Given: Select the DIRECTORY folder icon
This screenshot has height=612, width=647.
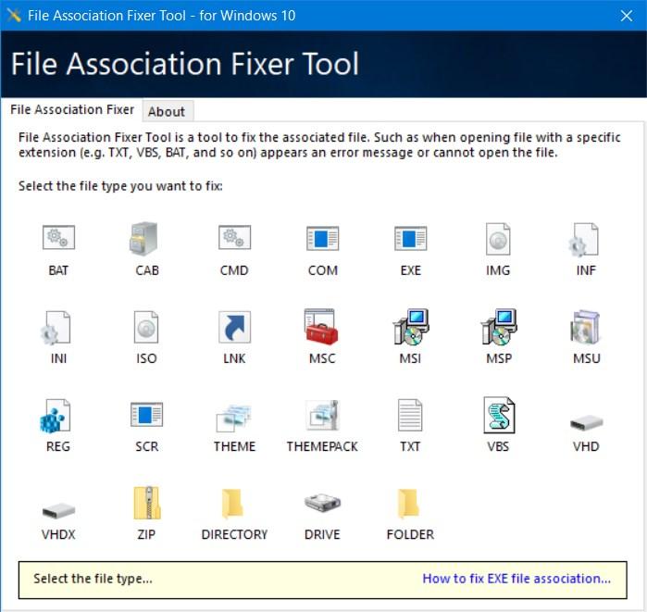Looking at the screenshot, I should click(232, 503).
